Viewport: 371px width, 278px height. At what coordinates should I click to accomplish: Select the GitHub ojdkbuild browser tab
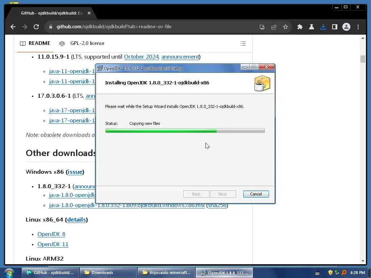[x=51, y=13]
